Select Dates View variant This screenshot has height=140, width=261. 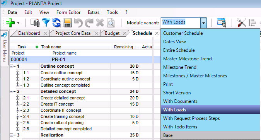[210, 42]
